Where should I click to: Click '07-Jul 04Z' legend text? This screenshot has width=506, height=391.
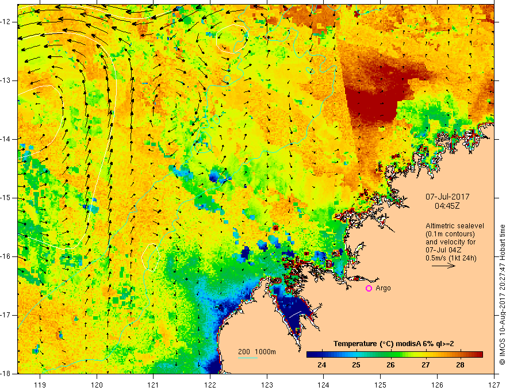[443, 250]
